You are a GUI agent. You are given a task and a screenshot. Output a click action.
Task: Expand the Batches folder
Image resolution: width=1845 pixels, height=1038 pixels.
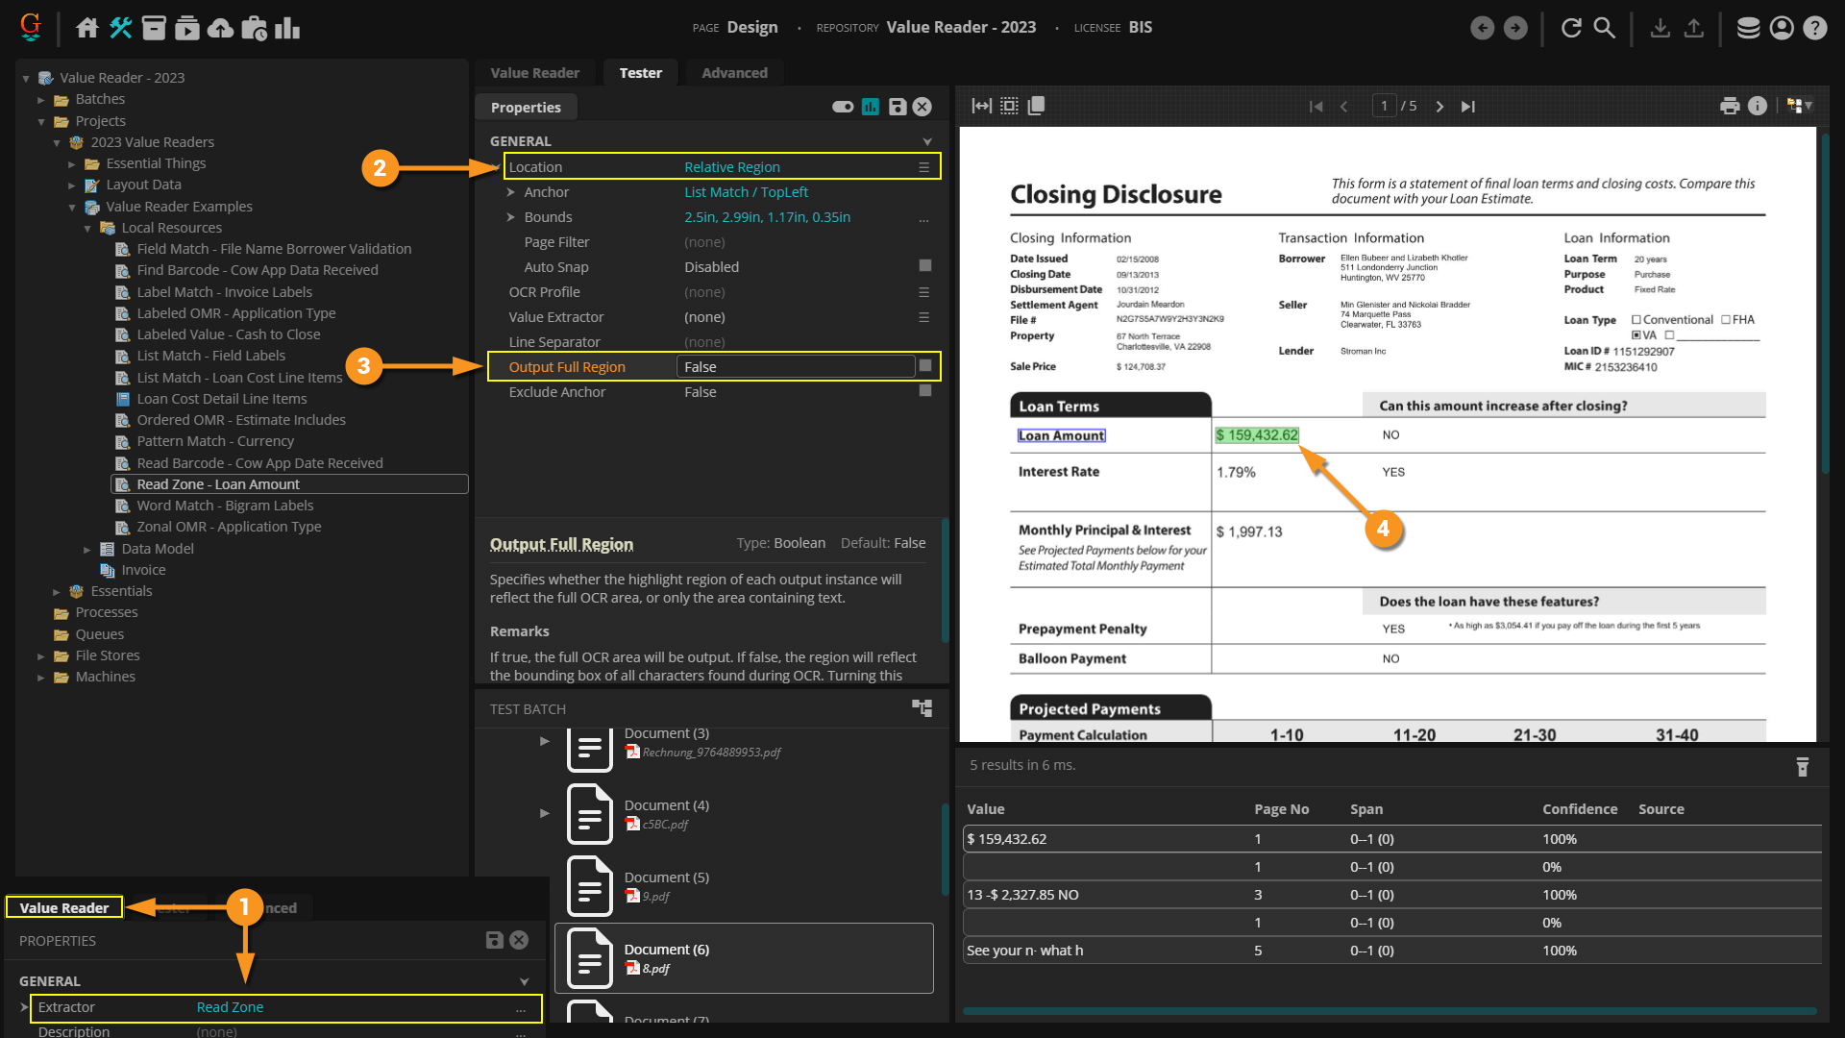(x=41, y=100)
